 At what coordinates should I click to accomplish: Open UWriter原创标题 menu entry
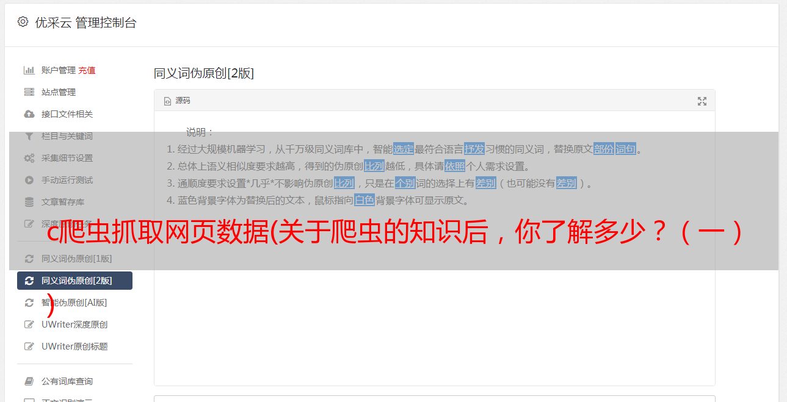[x=74, y=346]
